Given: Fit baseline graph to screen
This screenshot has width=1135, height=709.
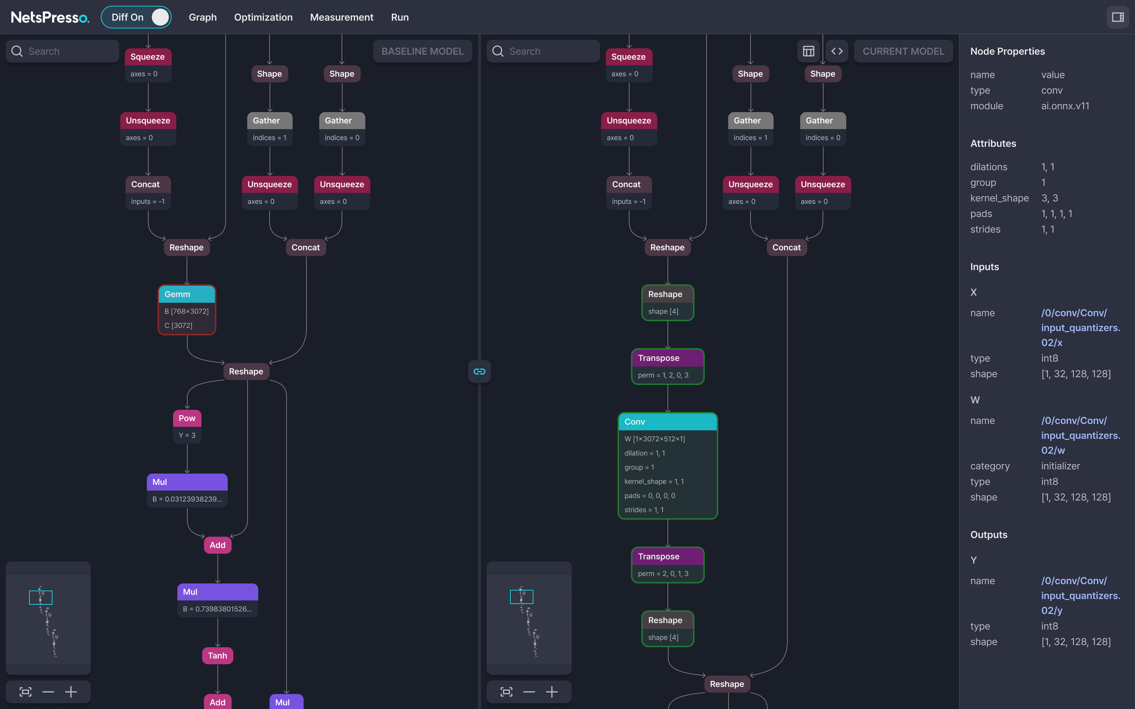Looking at the screenshot, I should point(25,692).
